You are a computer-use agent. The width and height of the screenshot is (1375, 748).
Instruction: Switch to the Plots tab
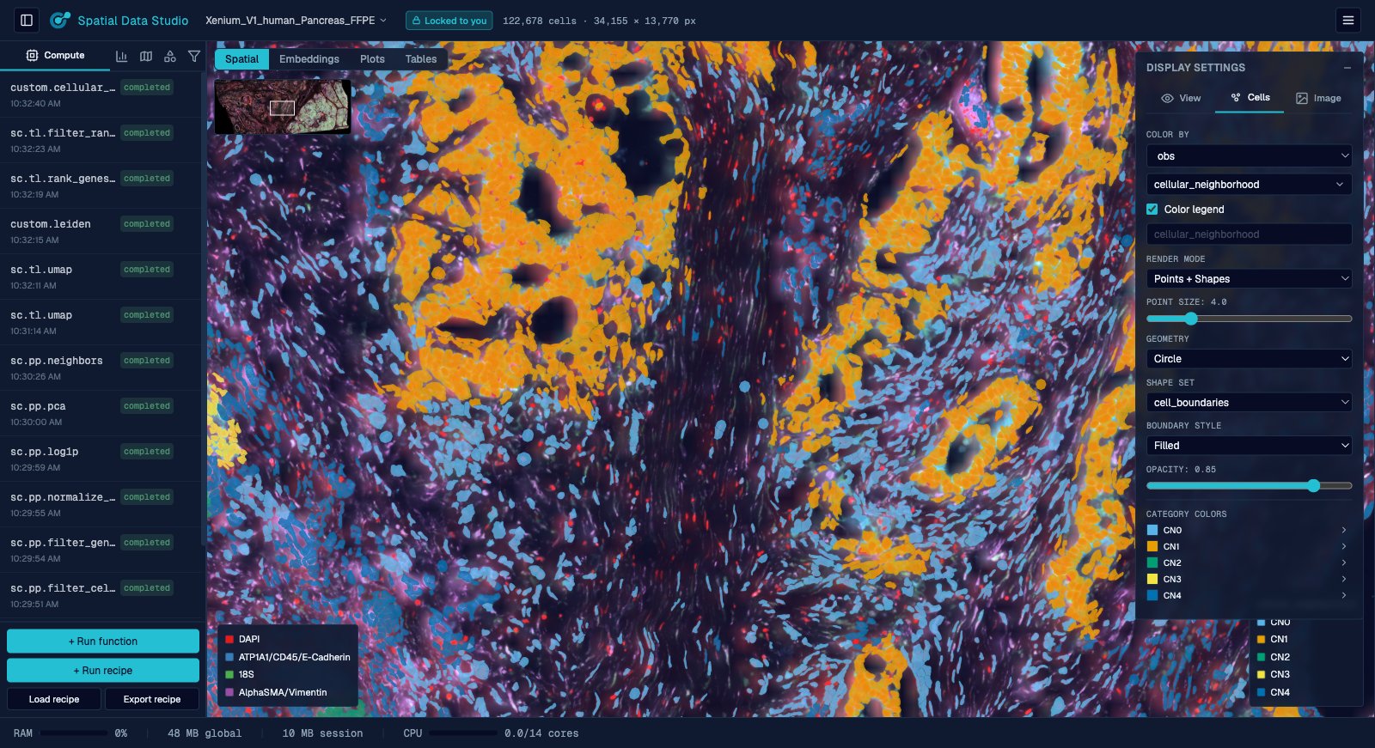point(372,58)
